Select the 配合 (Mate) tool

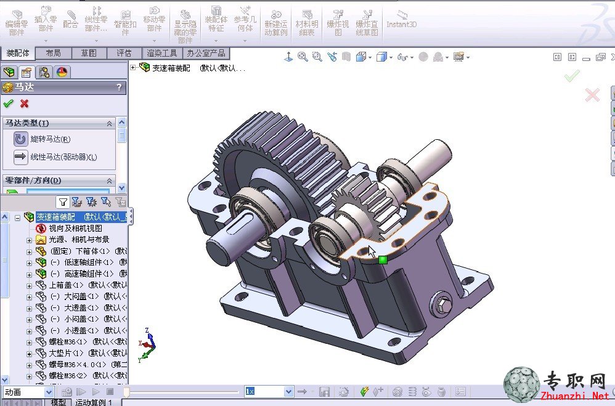tap(70, 20)
